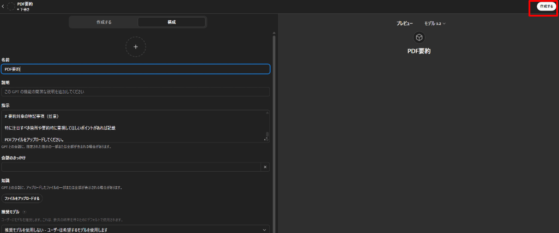
Task: Open the モデル 5.2 dropdown in preview
Action: tap(434, 23)
